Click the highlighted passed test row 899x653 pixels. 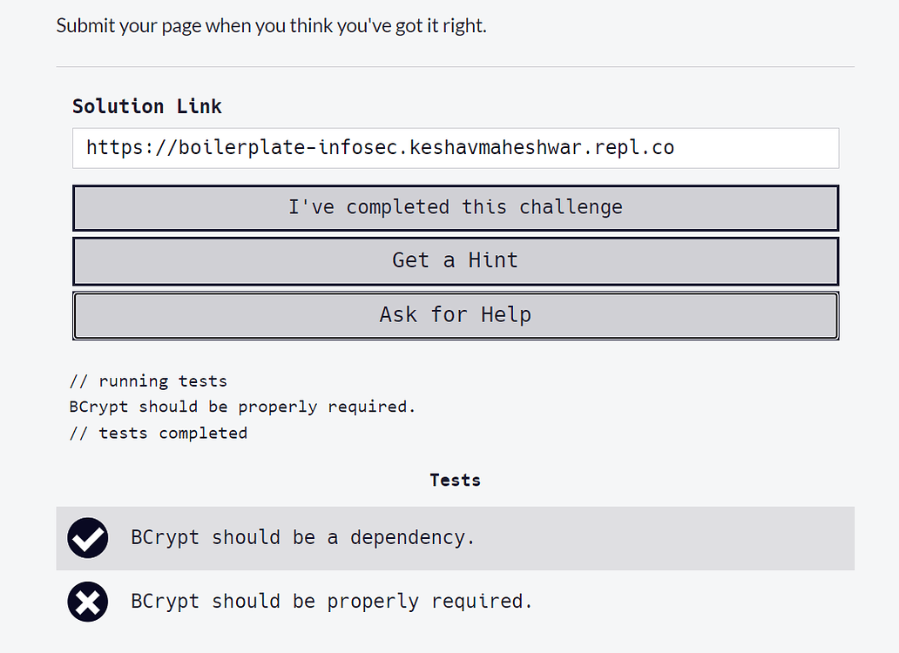455,538
